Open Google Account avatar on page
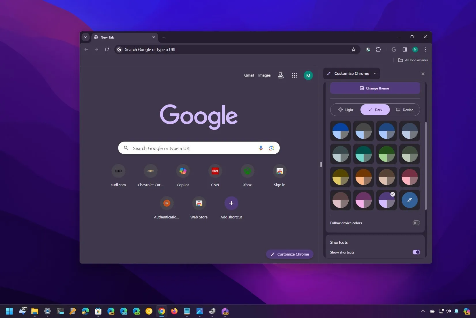Screen dimensions: 476x318 [x=308, y=75]
